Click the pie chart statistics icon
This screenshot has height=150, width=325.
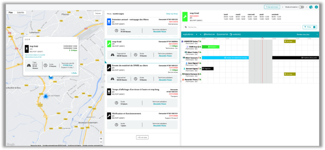coord(311,7)
